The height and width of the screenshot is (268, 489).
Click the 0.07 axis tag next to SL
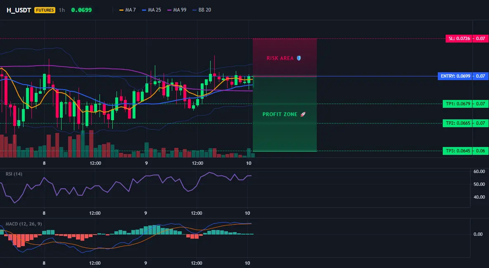[x=480, y=39]
